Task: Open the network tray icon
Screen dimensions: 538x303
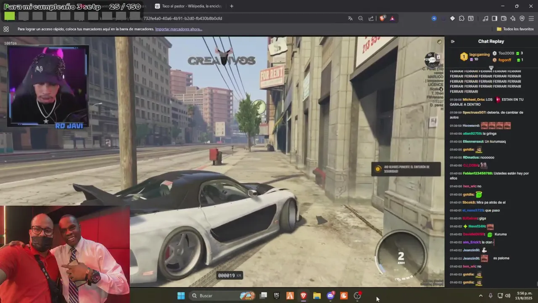Action: point(500,296)
